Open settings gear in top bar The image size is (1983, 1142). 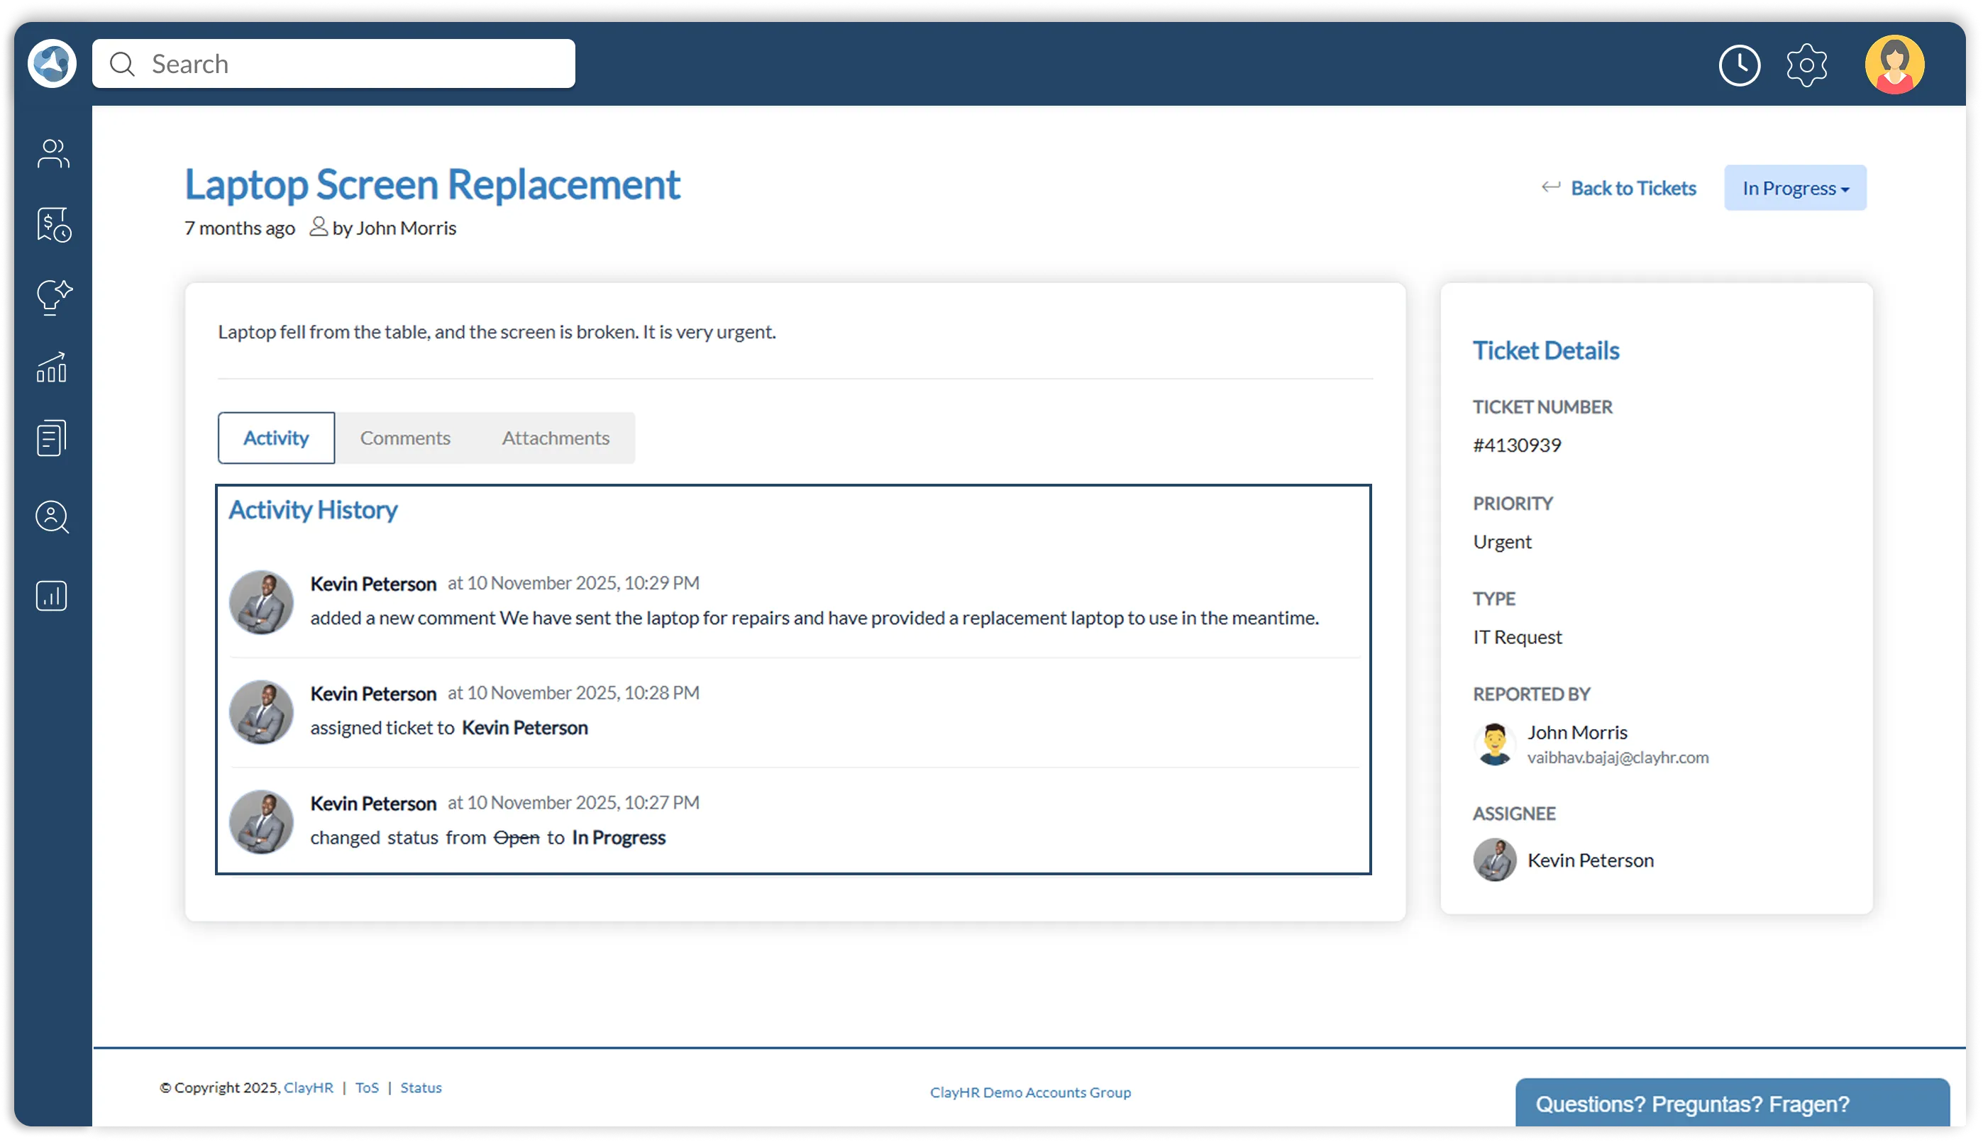[1806, 65]
